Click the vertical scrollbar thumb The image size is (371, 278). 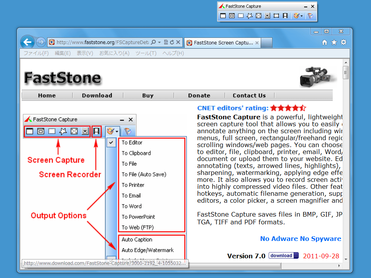pyautogui.click(x=346, y=73)
